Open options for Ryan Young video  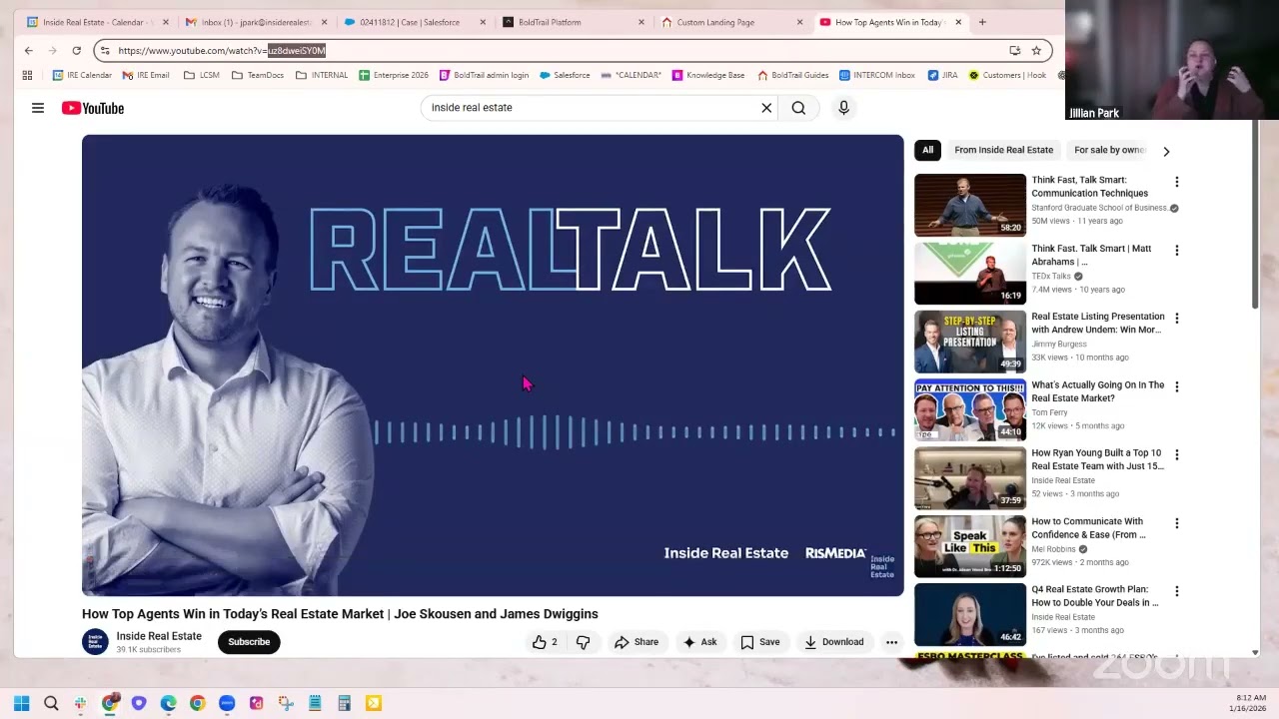point(1176,454)
